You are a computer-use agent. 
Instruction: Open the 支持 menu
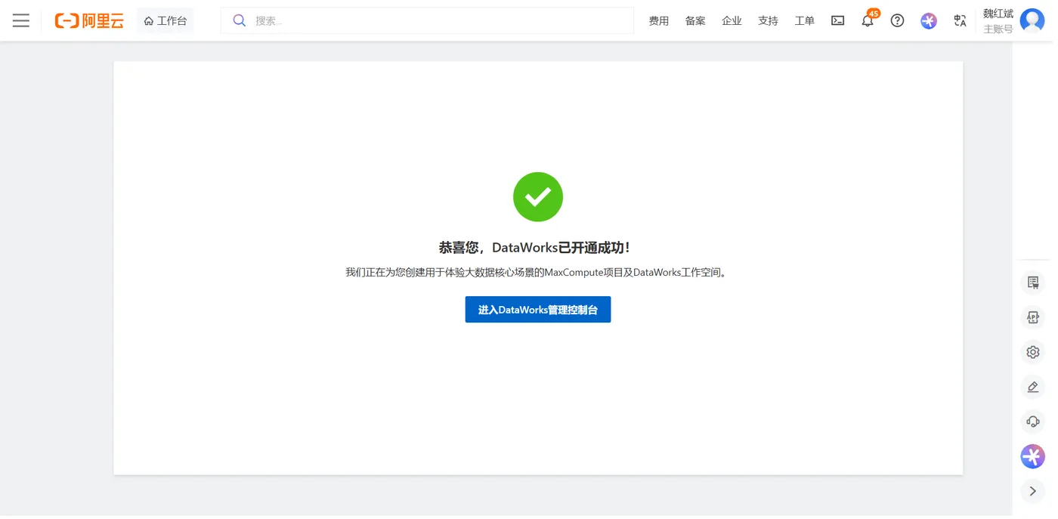pos(768,20)
